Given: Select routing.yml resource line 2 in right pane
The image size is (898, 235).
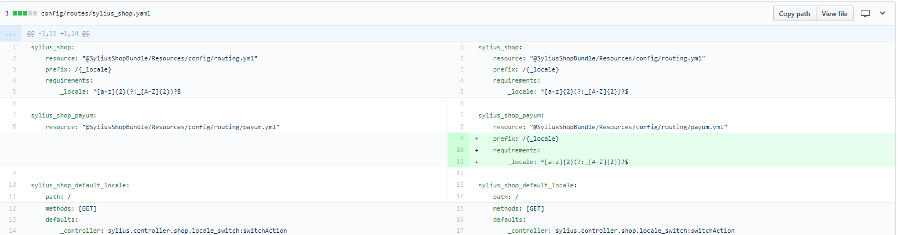Looking at the screenshot, I should (x=599, y=58).
